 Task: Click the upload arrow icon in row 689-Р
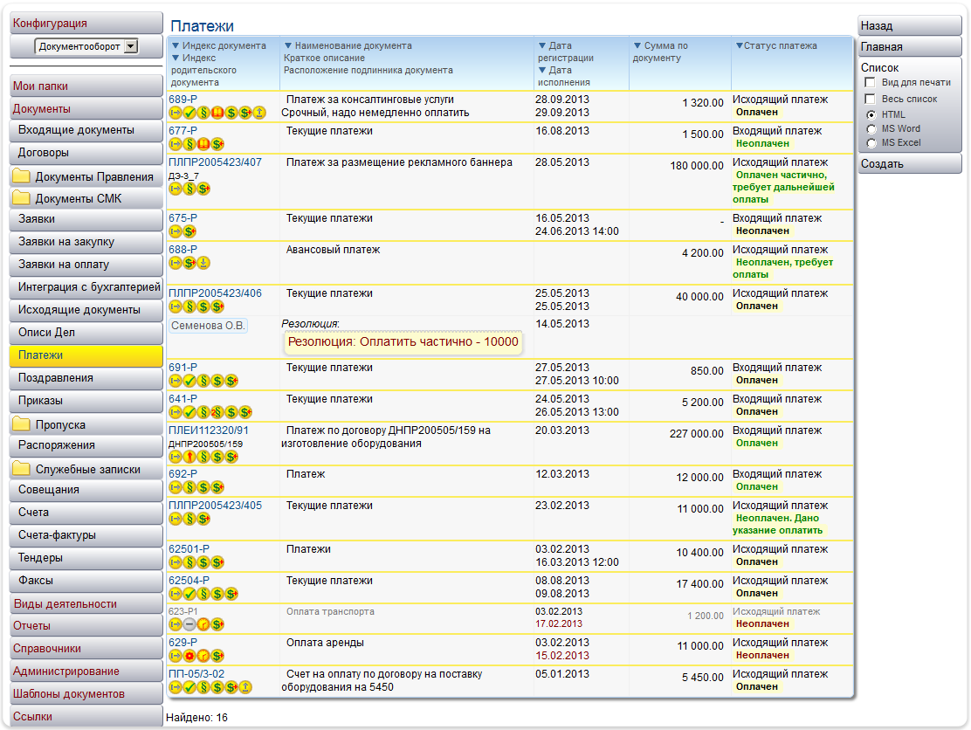click(259, 113)
